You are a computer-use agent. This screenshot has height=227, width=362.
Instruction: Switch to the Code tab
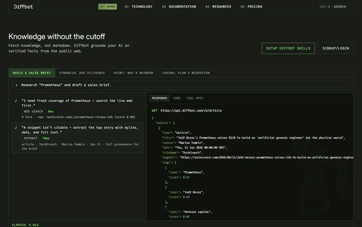tap(177, 98)
